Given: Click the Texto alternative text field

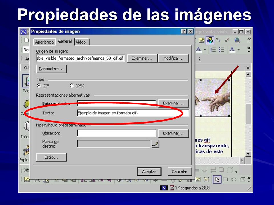Looking at the screenshot, I should tap(133, 113).
